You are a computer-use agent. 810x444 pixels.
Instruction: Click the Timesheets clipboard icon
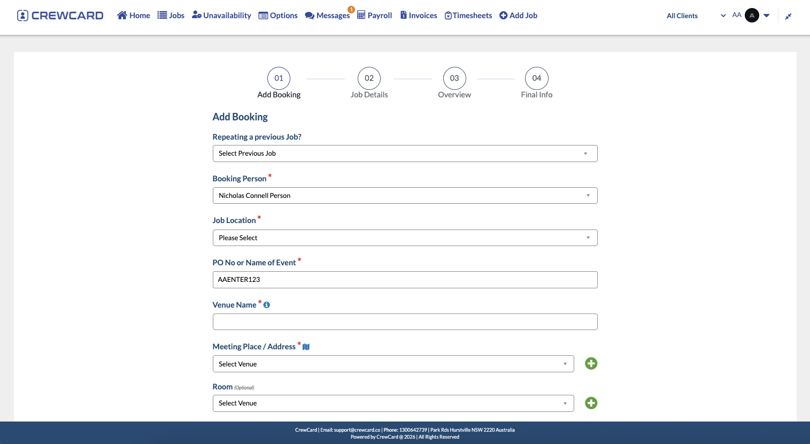448,16
